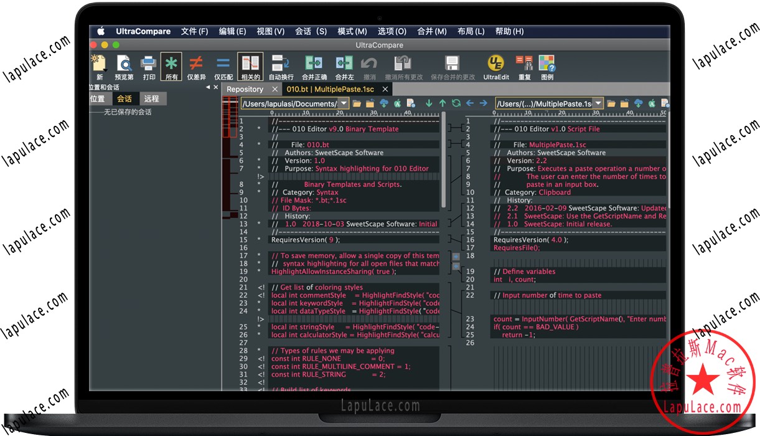
Task: Open the Apple system menu
Action: click(x=100, y=31)
